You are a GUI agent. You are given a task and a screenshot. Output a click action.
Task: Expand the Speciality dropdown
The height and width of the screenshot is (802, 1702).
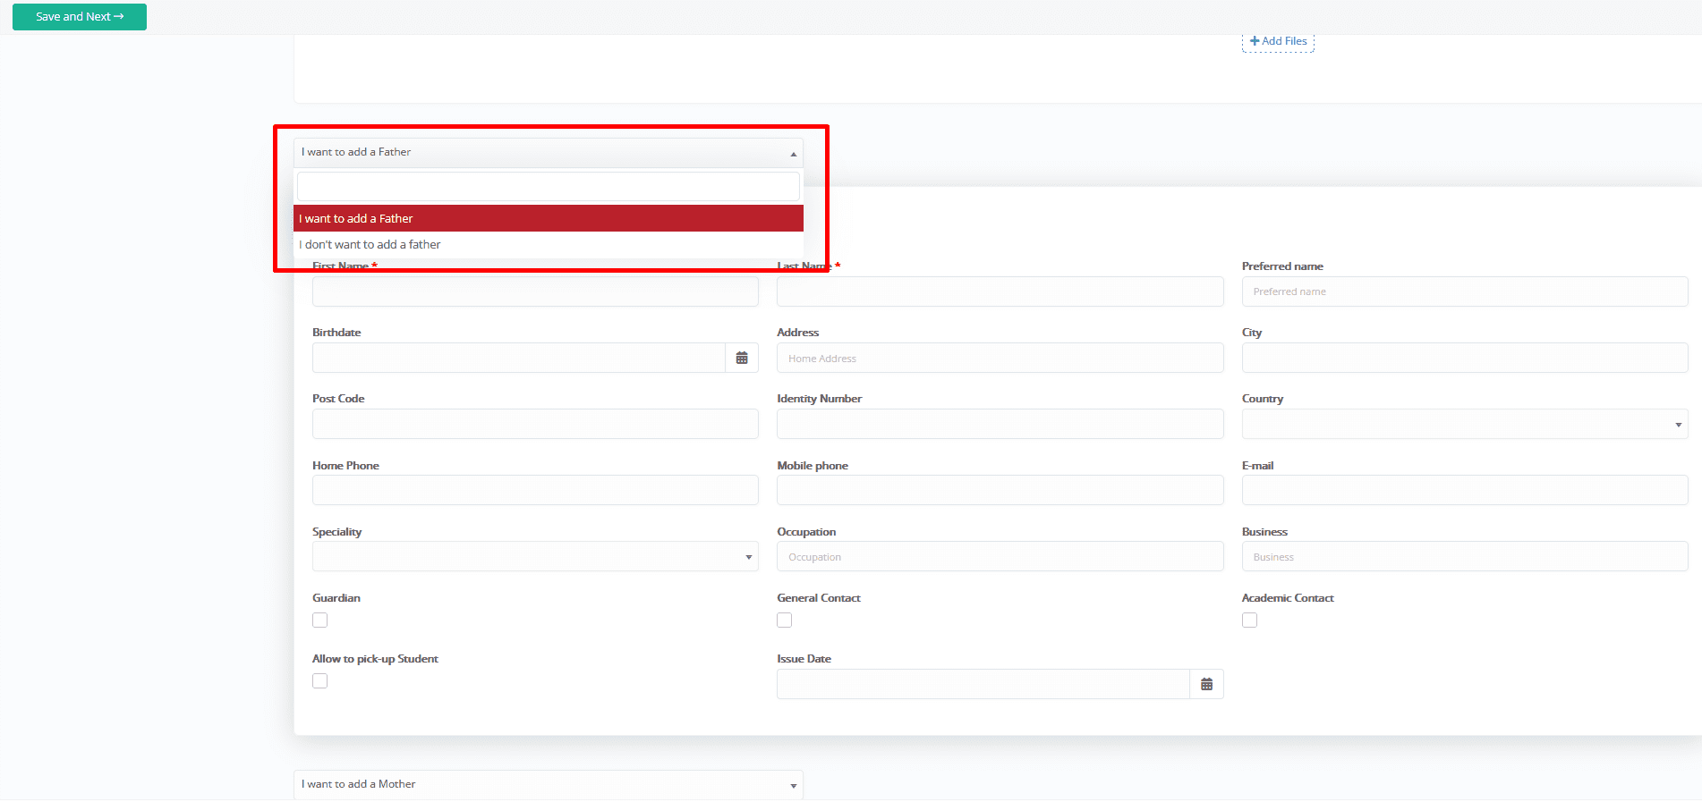click(x=535, y=556)
